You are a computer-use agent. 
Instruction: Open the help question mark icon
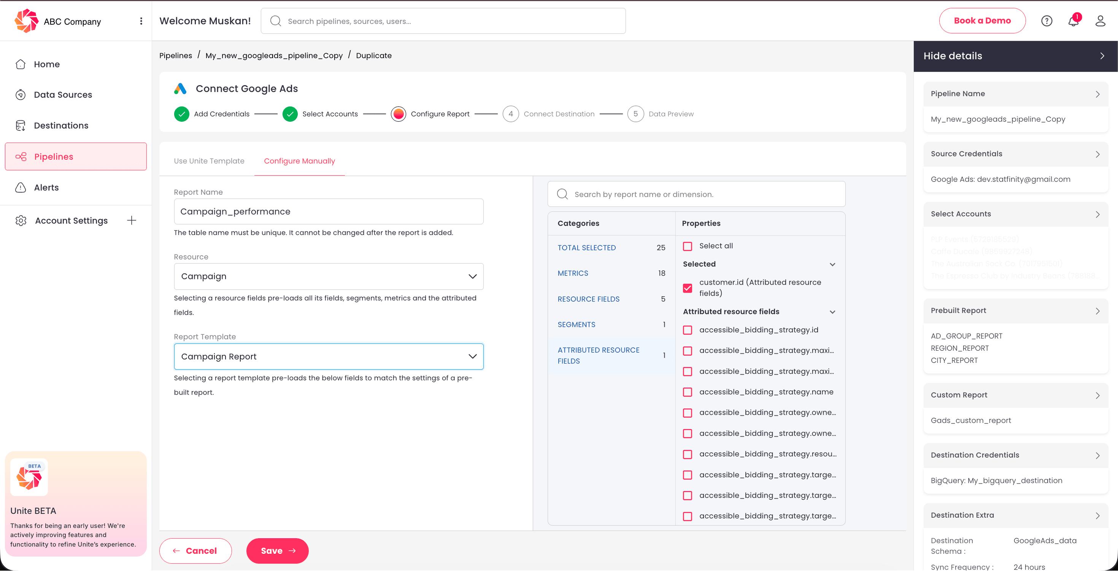[x=1047, y=21]
